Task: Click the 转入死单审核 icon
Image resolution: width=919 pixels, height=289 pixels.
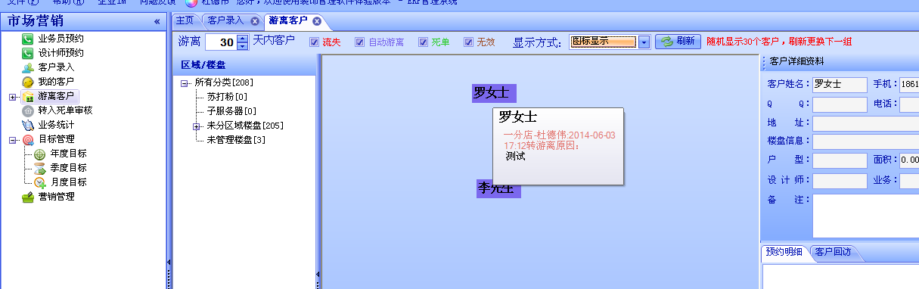Action: (x=28, y=110)
